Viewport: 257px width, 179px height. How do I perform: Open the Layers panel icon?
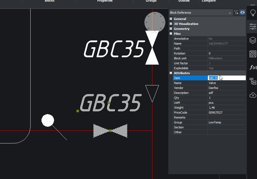coord(253,40)
